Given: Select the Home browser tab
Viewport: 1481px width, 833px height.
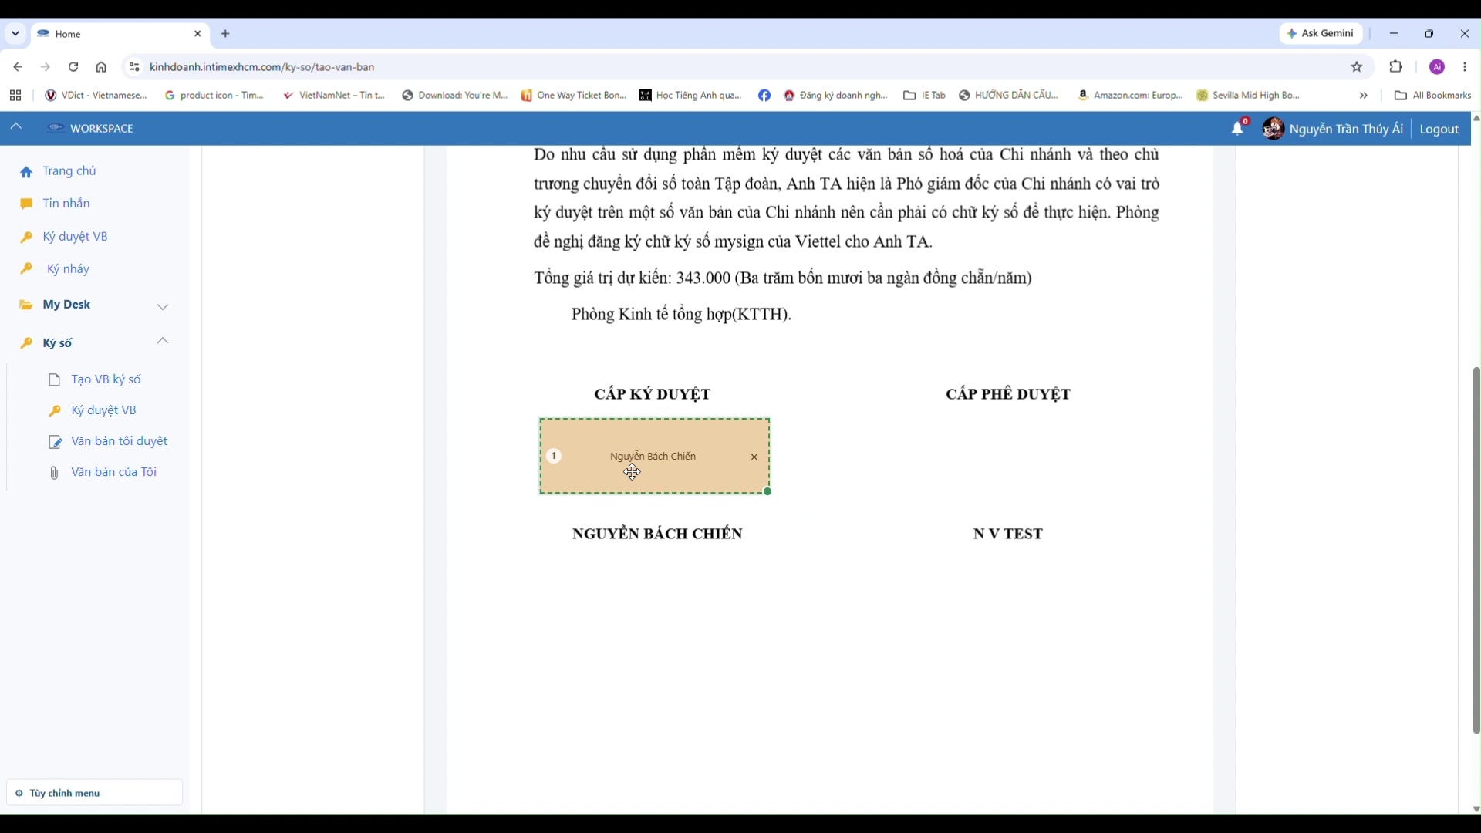Looking at the screenshot, I should click(x=120, y=34).
